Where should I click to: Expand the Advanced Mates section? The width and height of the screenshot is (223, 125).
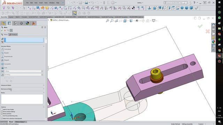pyautogui.click(x=44, y=85)
